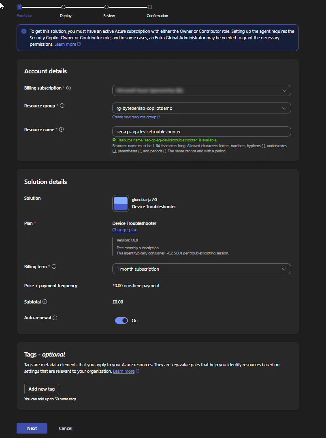The width and height of the screenshot is (326, 438).
Task: Click into the Resource name text field
Action: (x=201, y=132)
